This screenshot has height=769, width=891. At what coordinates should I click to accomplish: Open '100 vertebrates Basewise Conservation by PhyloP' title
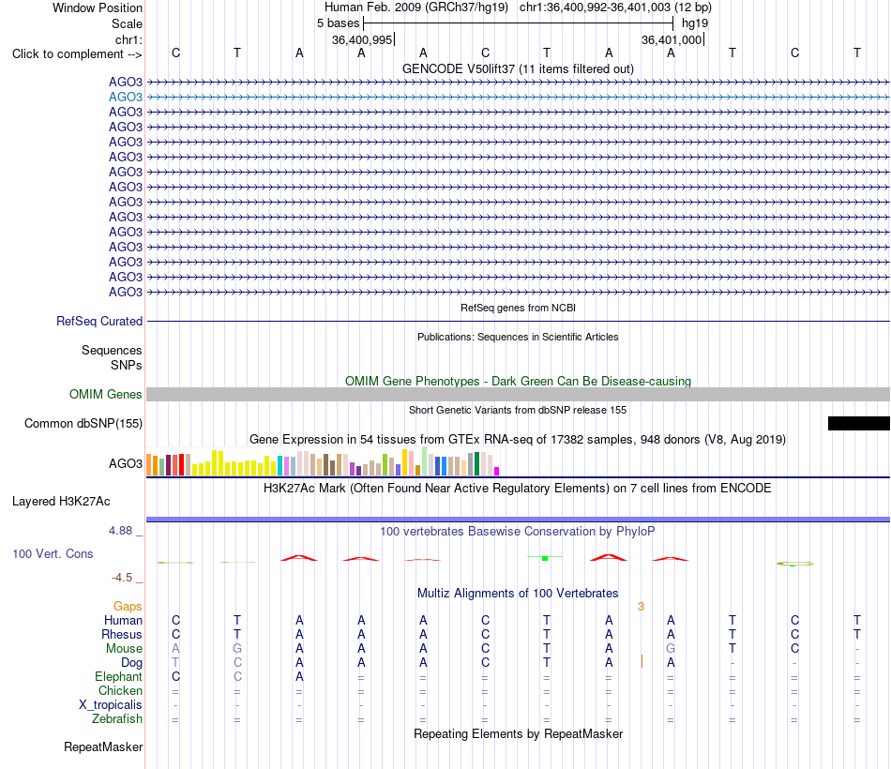[518, 532]
